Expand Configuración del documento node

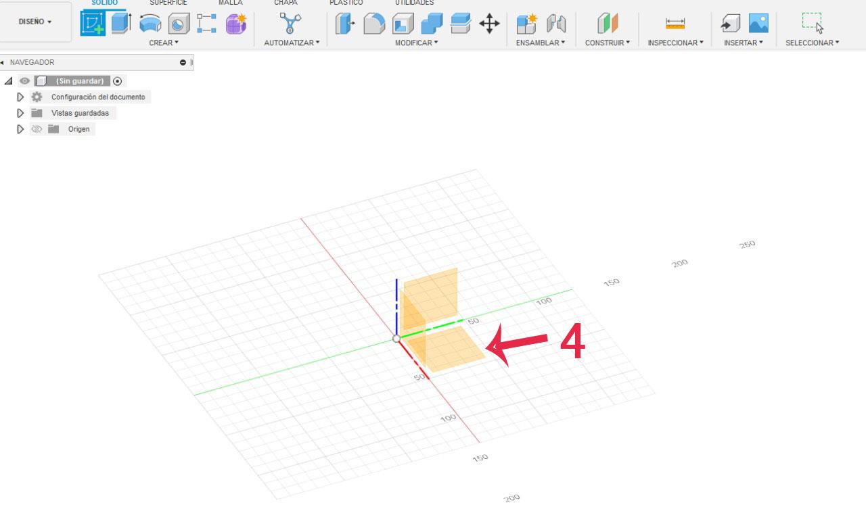pyautogui.click(x=20, y=97)
